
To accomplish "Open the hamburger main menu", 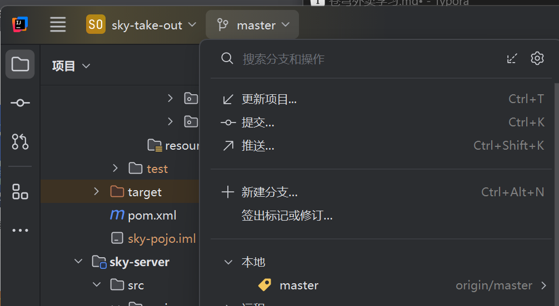I will click(x=58, y=24).
